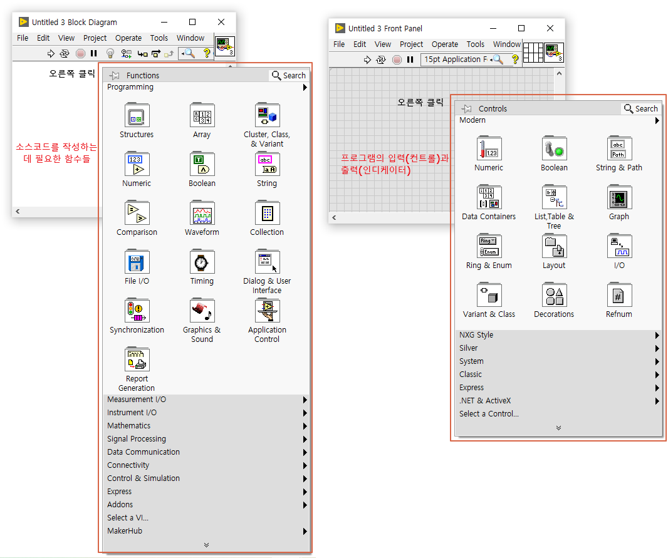Viewport: 668px width, 558px height.
Task: Pin the Controls palette with thumbtack
Action: pos(466,108)
